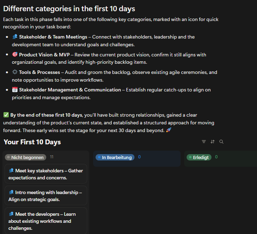Click the people icon beside Stakeholder & Team Meetings
The height and width of the screenshot is (234, 257).
tap(15, 37)
